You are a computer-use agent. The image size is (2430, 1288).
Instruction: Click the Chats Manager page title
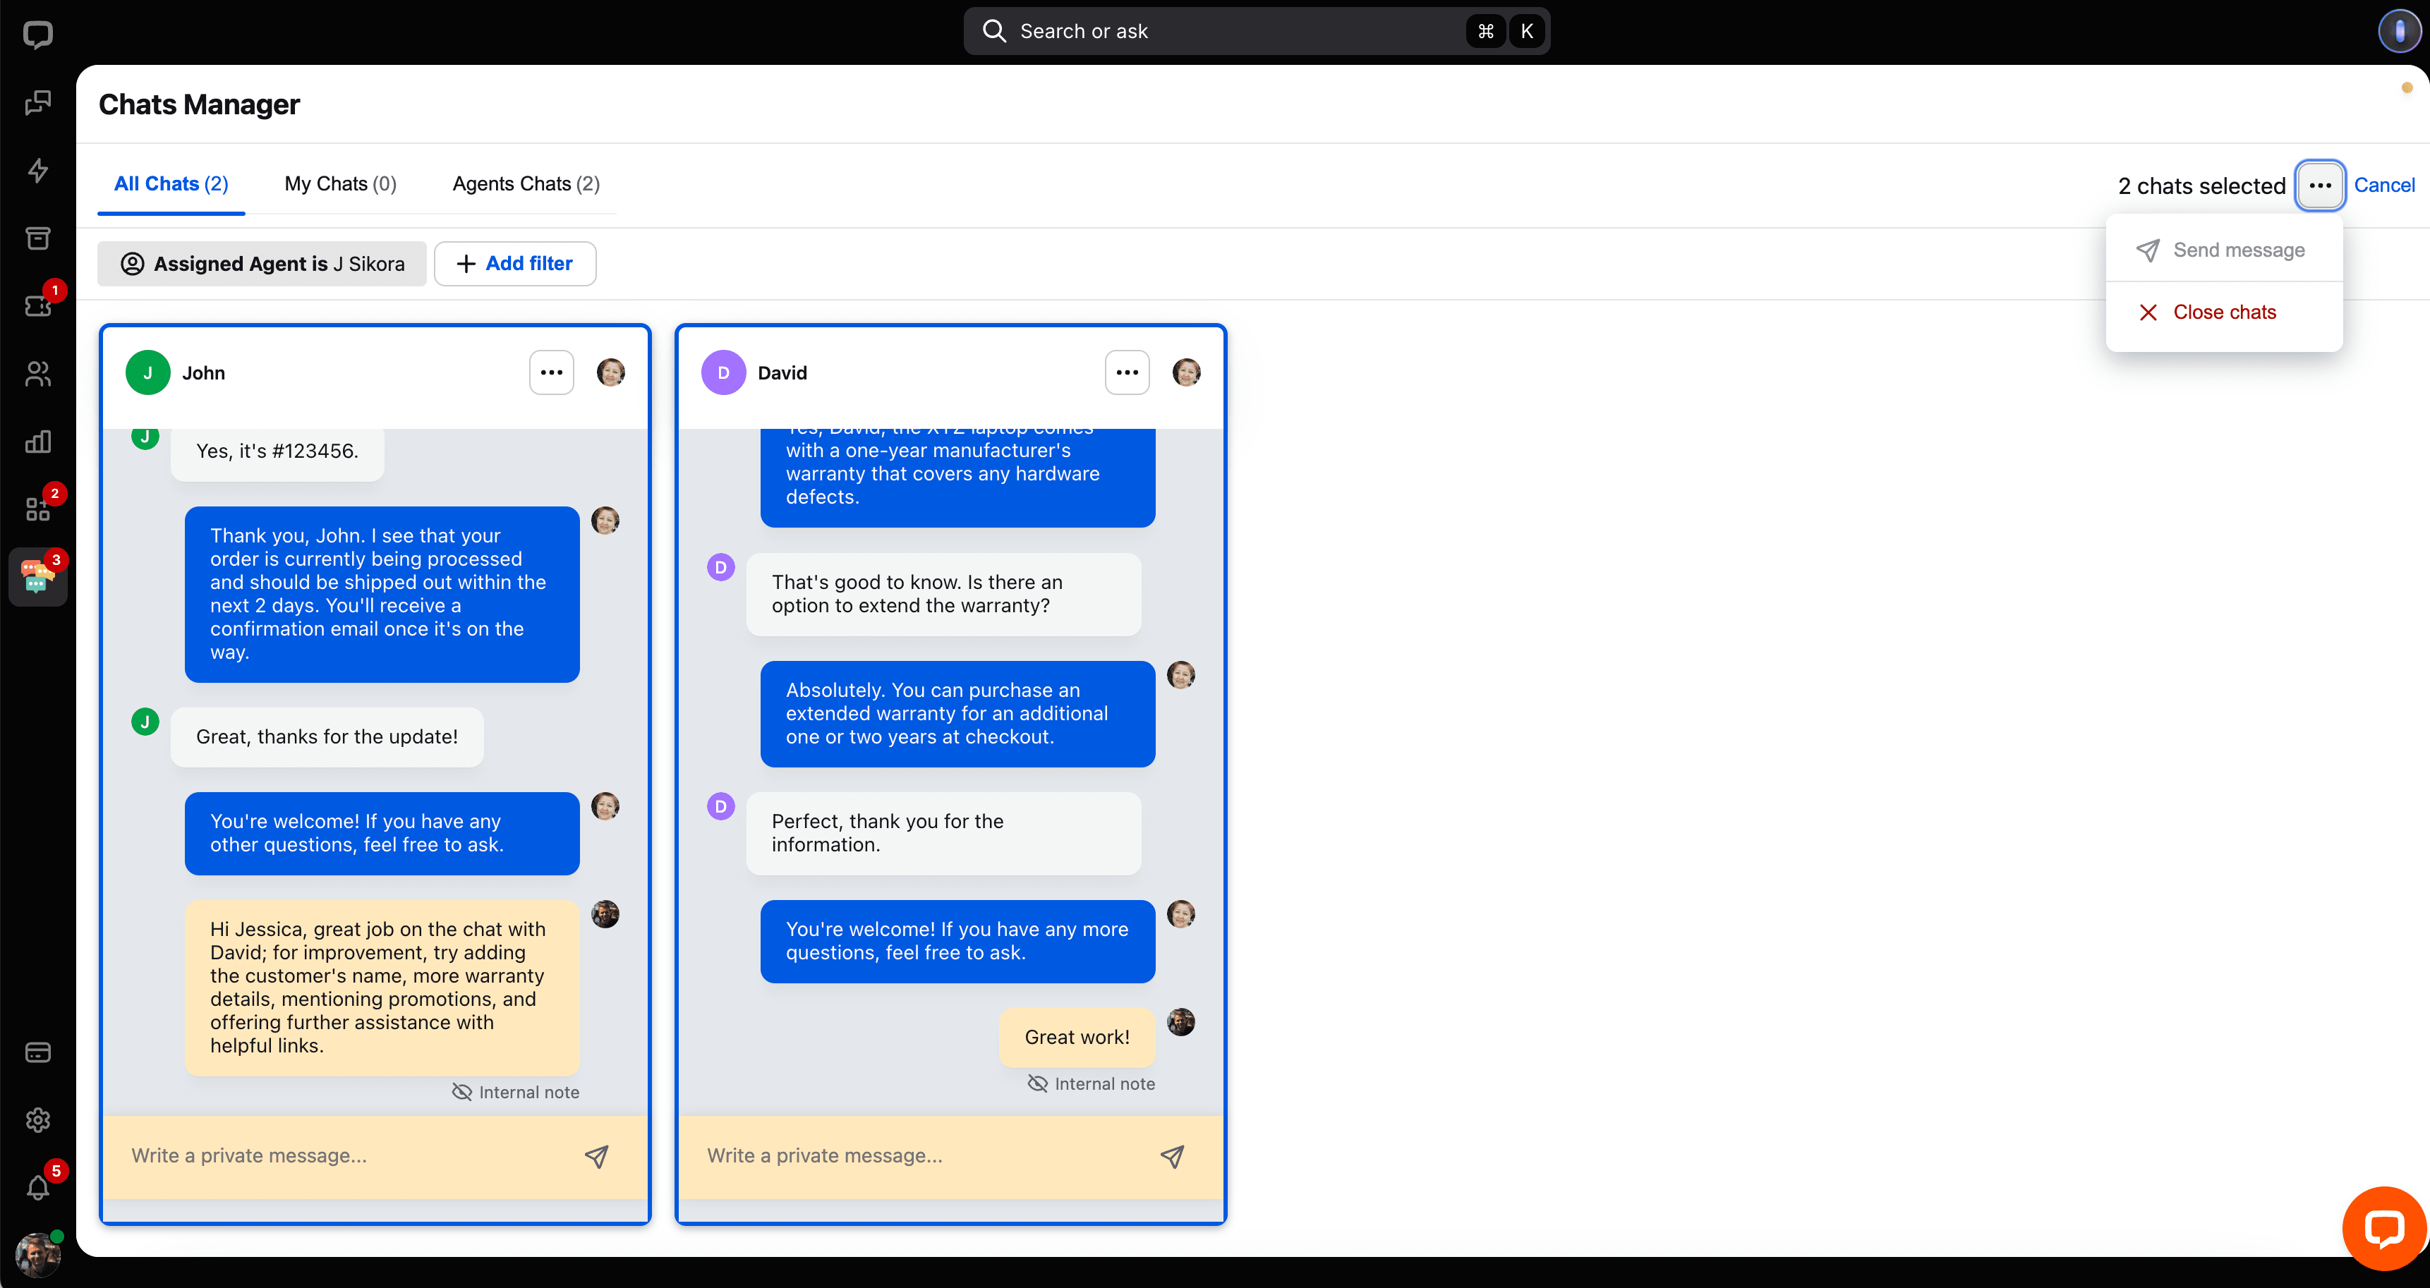[x=199, y=104]
